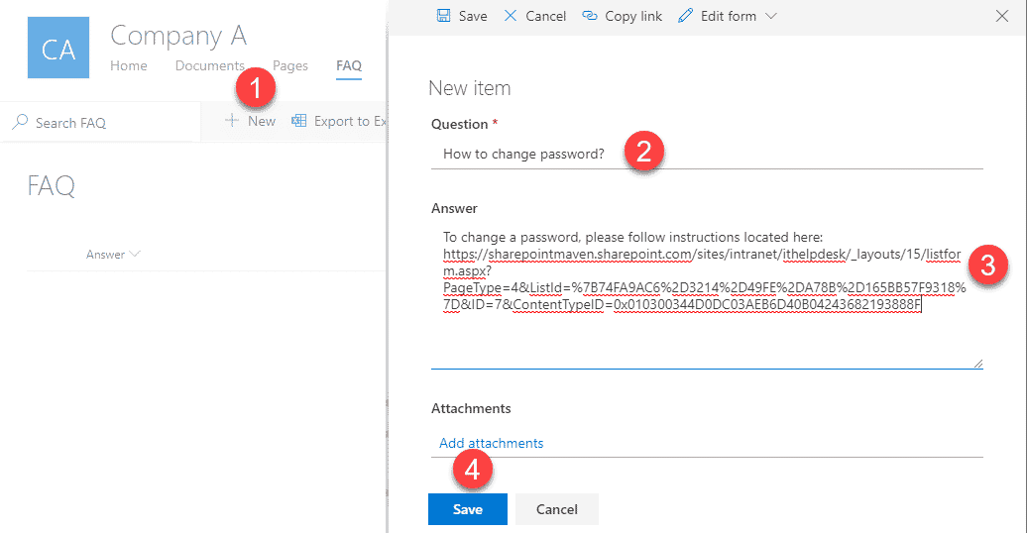This screenshot has width=1027, height=533.
Task: Click the Cancel button at bottom
Action: [x=557, y=509]
